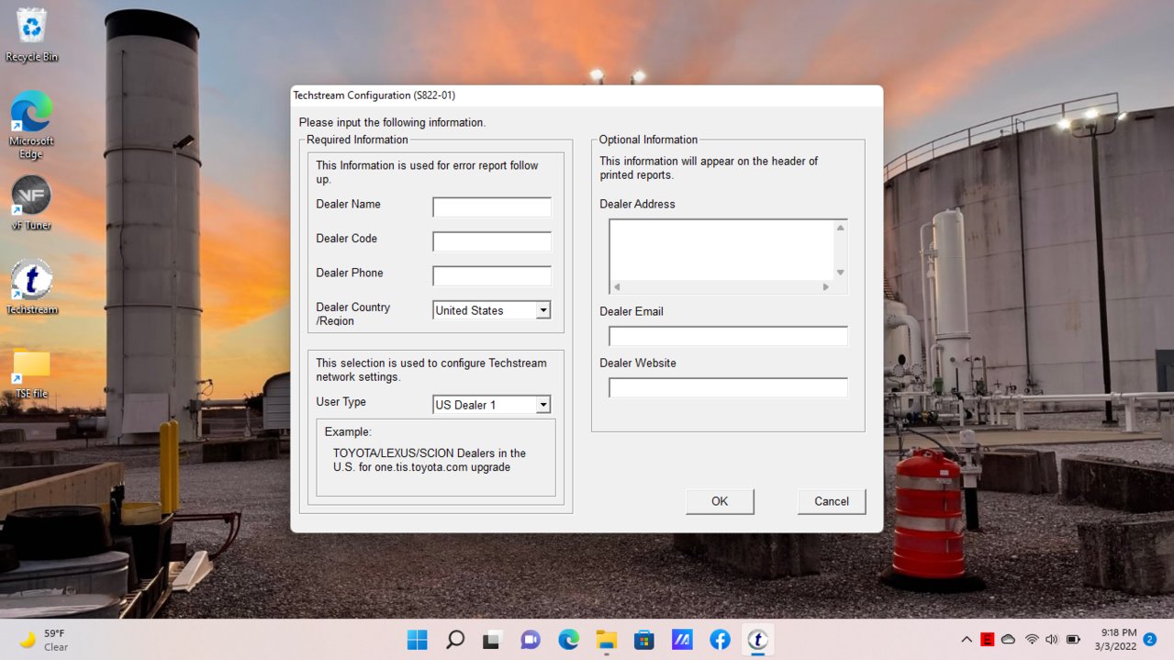Screen dimensions: 1174x660
Task: Open the Microsoft Edge desktop shortcut
Action: (31, 125)
